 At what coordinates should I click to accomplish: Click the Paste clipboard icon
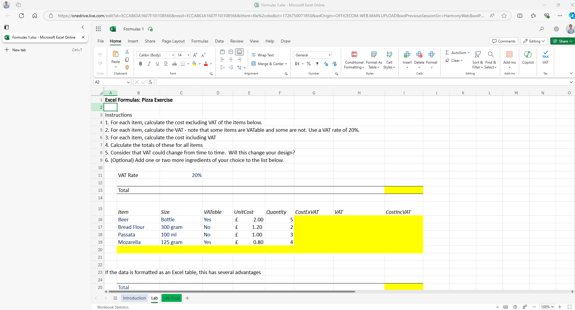pyautogui.click(x=116, y=54)
